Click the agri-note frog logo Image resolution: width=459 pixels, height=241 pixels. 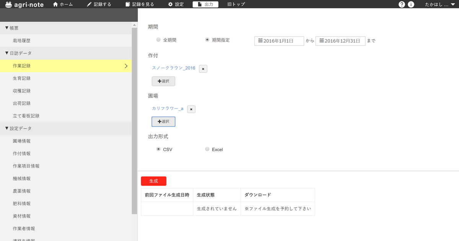pos(8,5)
